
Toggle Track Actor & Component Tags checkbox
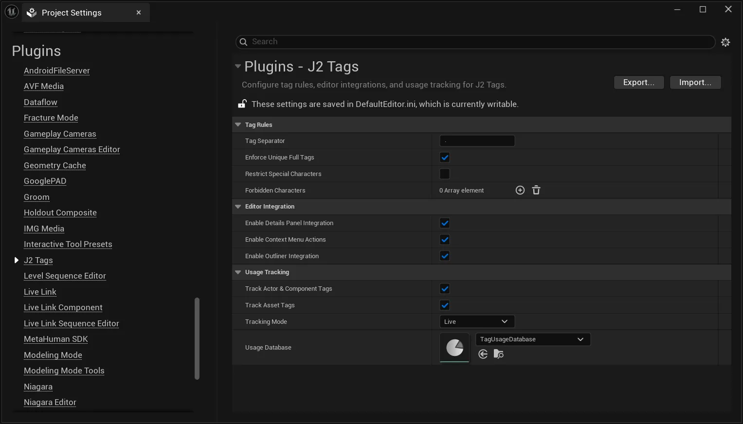coord(445,289)
